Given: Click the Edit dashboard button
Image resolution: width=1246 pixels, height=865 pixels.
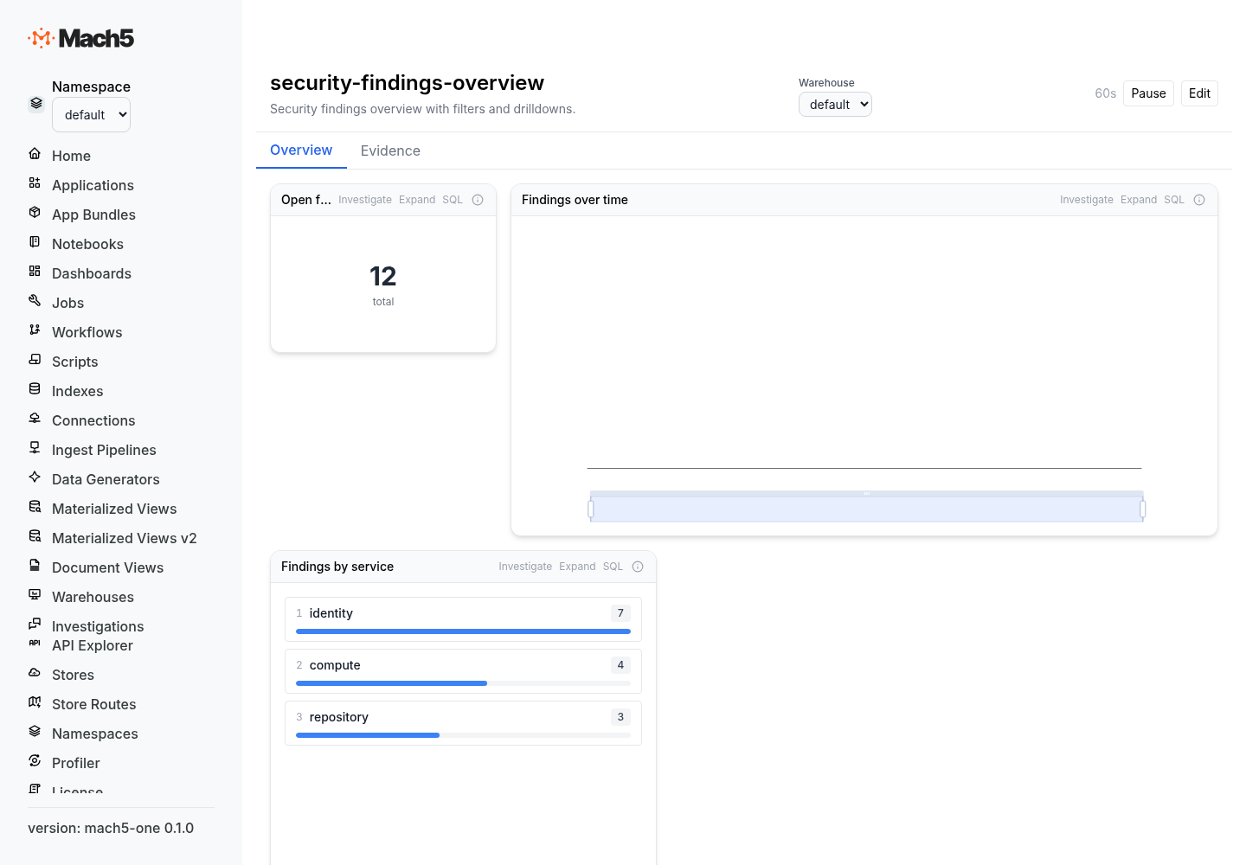Looking at the screenshot, I should point(1199,93).
